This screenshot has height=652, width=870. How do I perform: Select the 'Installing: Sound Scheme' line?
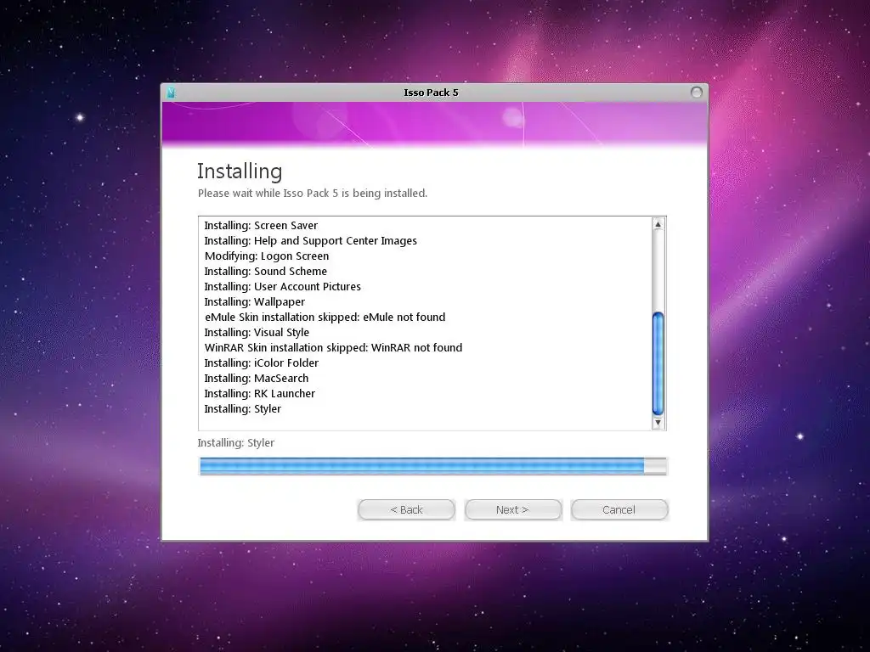click(x=265, y=271)
